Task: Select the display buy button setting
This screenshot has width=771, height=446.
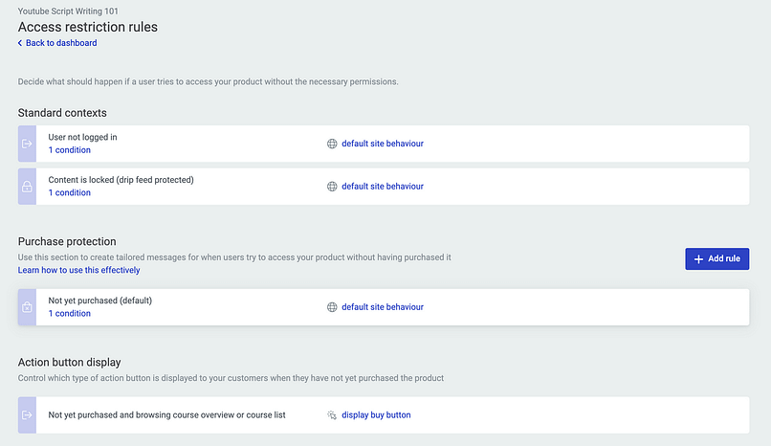Action: pyautogui.click(x=376, y=415)
